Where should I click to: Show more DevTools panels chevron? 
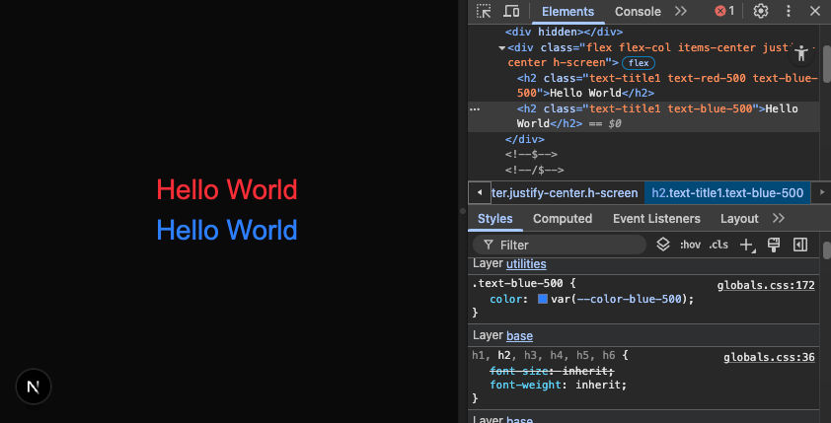point(681,11)
